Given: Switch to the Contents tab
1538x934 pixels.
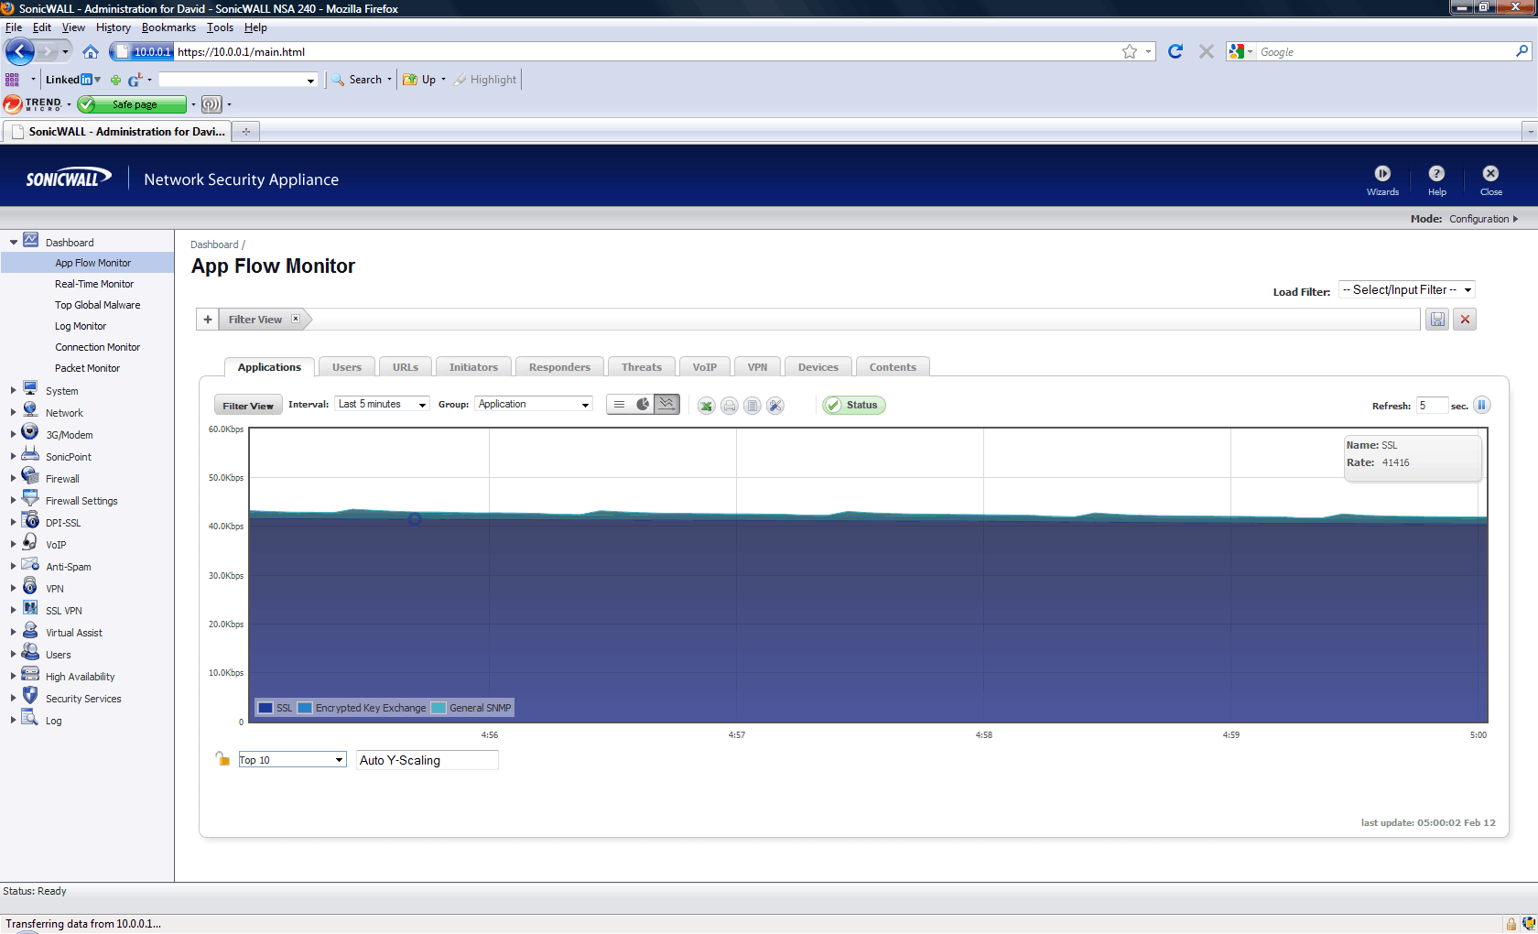Looking at the screenshot, I should tap(893, 367).
